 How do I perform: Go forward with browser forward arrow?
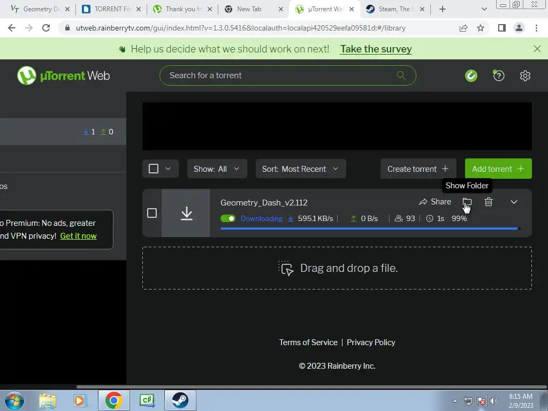coord(29,28)
